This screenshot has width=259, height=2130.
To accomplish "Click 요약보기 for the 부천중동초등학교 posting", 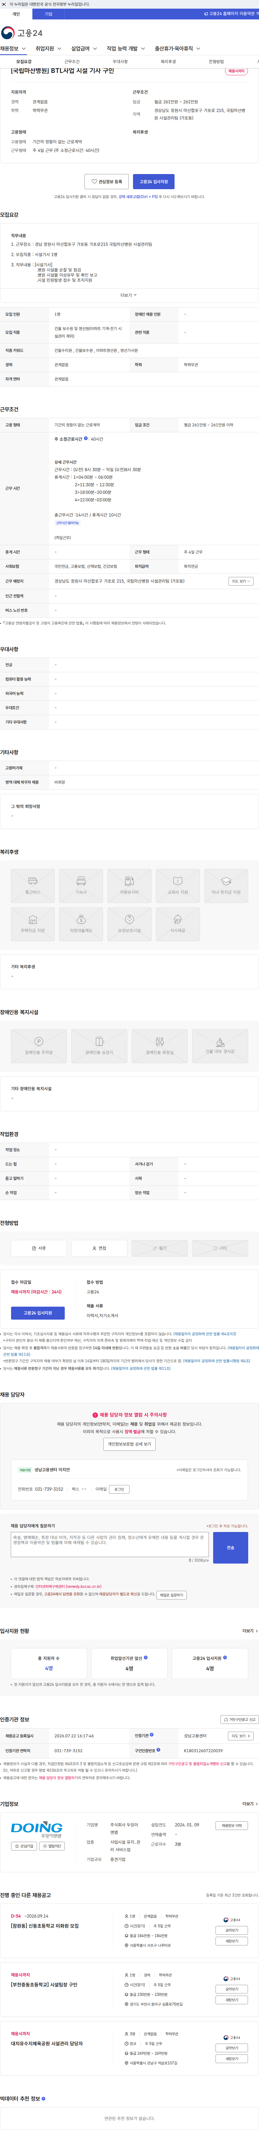I will 232,1989.
